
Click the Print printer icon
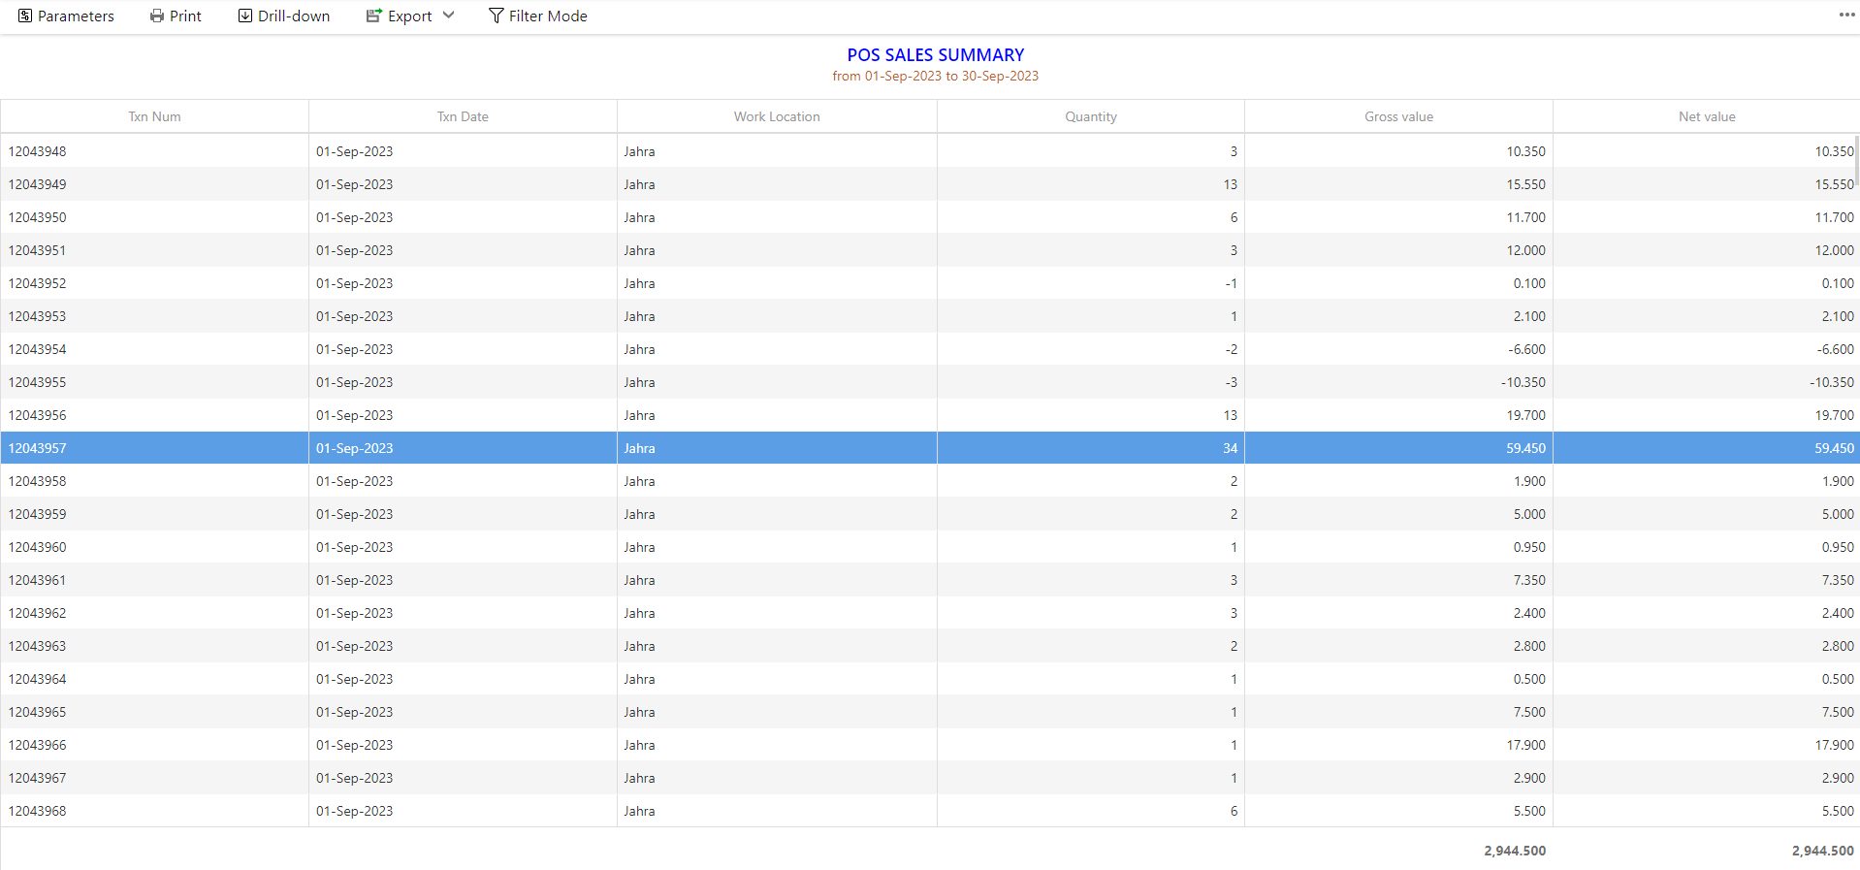pyautogui.click(x=157, y=16)
